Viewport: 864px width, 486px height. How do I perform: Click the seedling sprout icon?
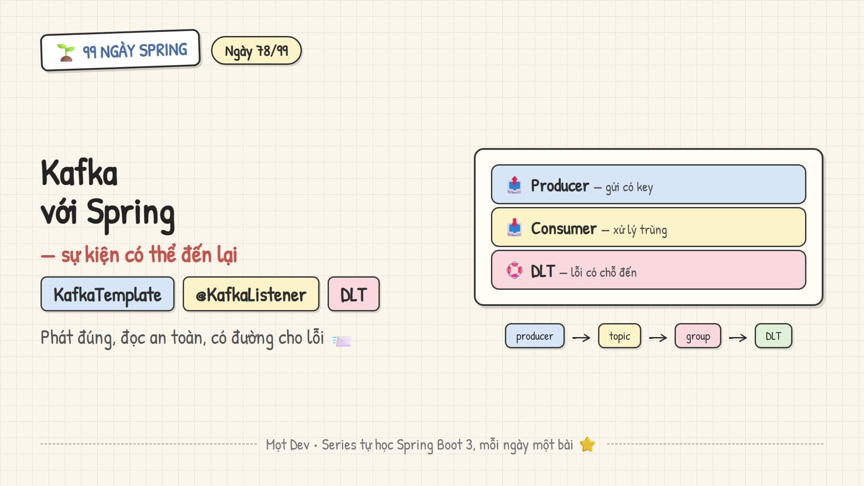click(x=66, y=53)
